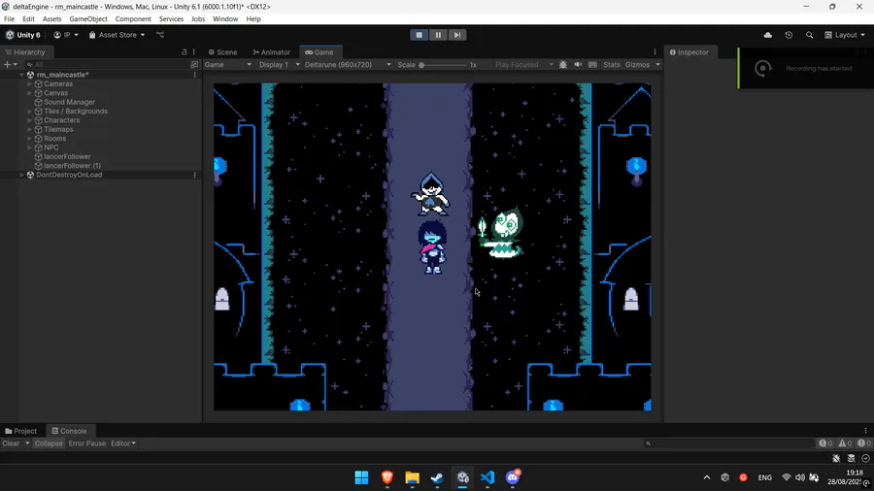Toggle Console warnings filter

(845, 443)
